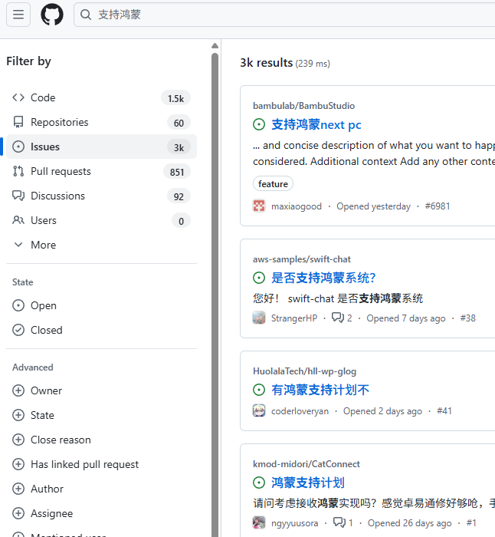Click the Repositories book icon

coord(18,122)
